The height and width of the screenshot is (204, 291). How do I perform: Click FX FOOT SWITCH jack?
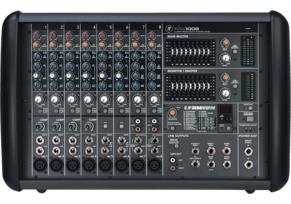(x=195, y=164)
